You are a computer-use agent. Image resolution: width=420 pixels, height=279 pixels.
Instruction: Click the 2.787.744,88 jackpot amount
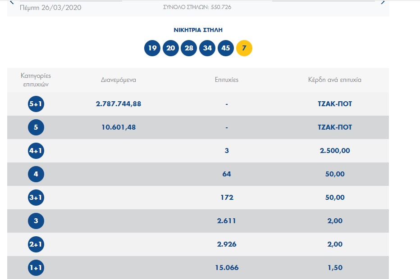tap(119, 104)
